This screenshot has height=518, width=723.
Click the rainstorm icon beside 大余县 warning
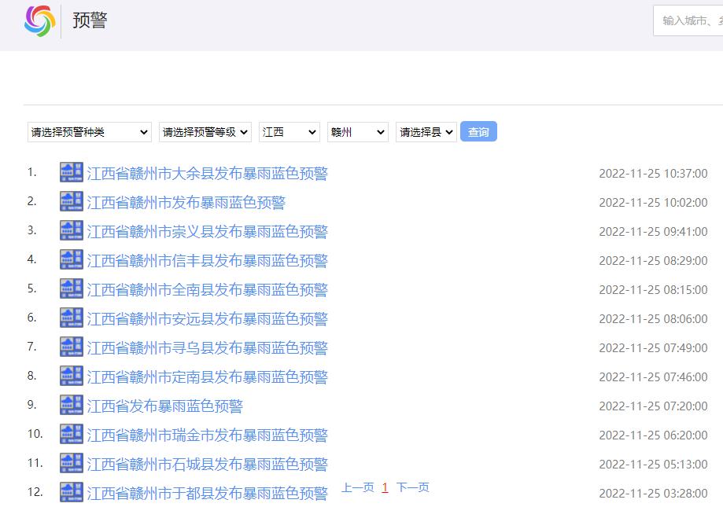pyautogui.click(x=72, y=173)
